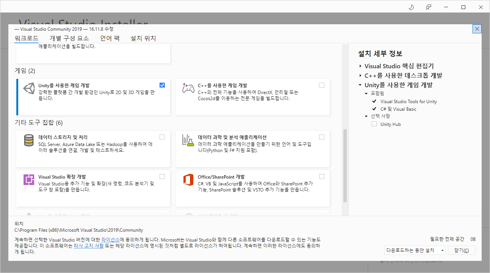
Task: Check 데이터 과학 및 분석 애플리케이션 workload
Action: (322, 137)
